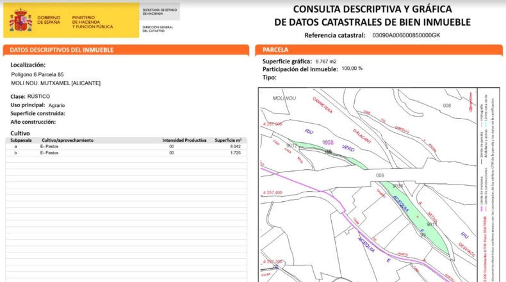
Task: Click the Cultivo/aprovechamiento column header
Action: pos(67,140)
